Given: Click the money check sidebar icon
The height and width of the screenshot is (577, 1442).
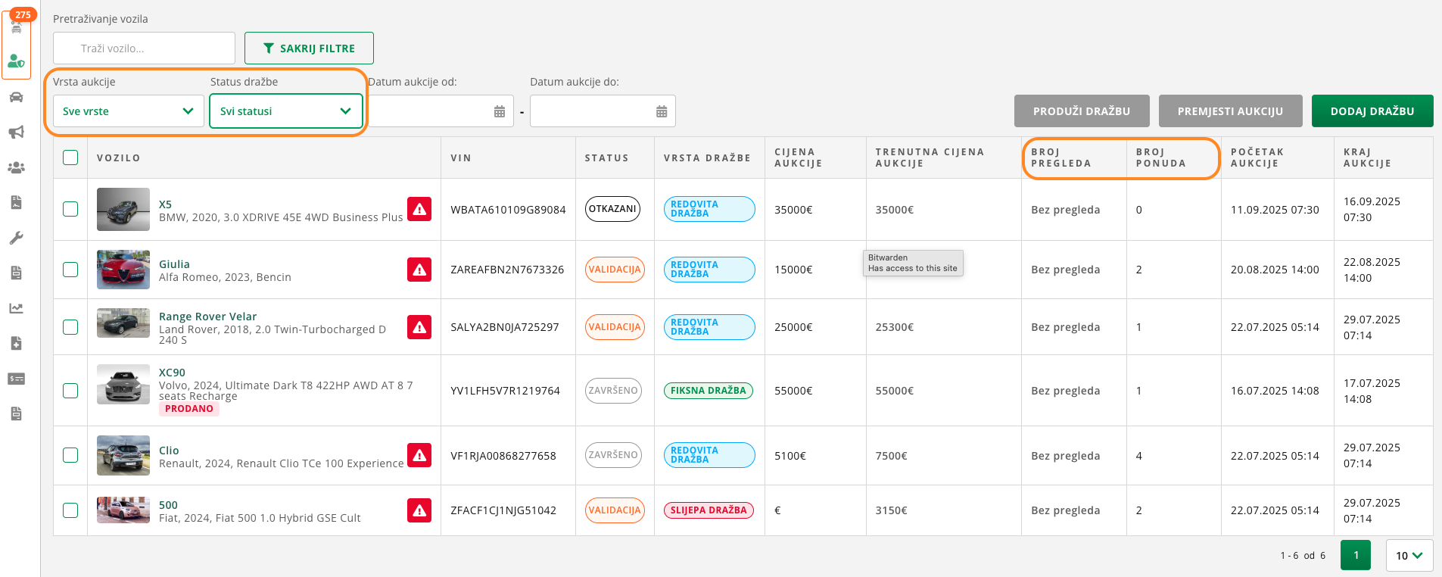Looking at the screenshot, I should (x=16, y=379).
